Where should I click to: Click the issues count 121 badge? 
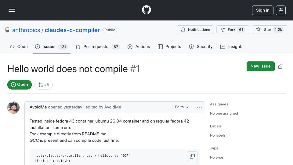(63, 46)
